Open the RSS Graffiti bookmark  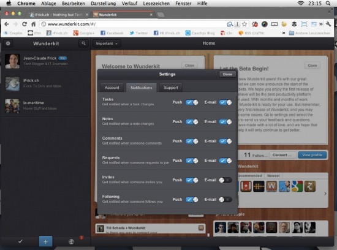251,33
